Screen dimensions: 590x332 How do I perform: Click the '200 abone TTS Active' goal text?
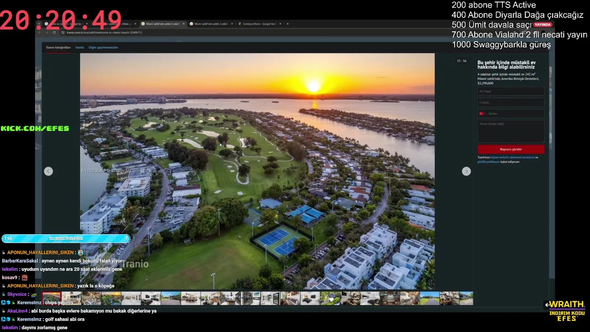(494, 5)
